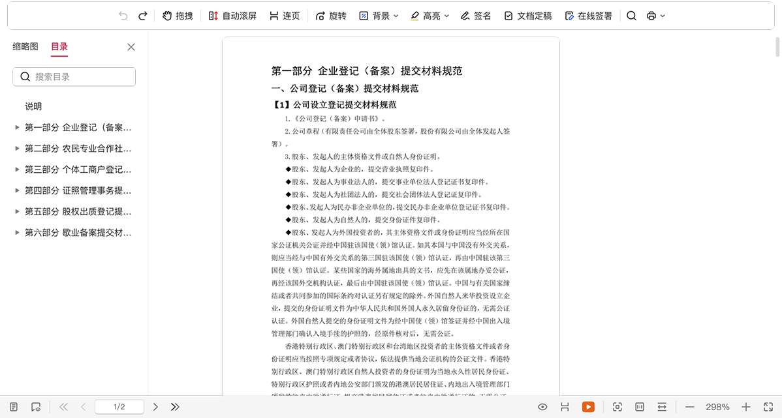782x418 pixels.
Task: Rotate the page with 旋转
Action: (x=331, y=16)
